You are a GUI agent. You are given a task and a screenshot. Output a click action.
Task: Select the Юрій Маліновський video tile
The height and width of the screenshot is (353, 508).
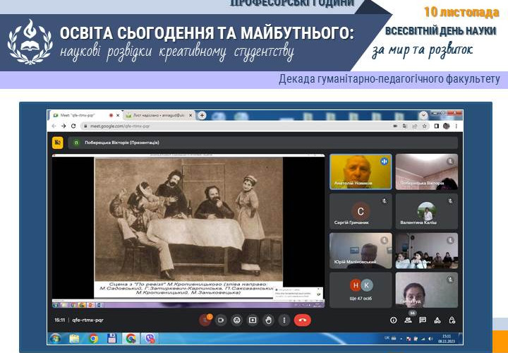point(361,251)
